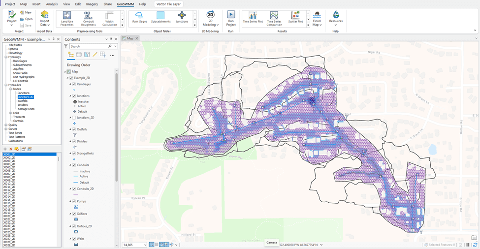The height and width of the screenshot is (249, 480).
Task: Open the Land Use Properties tool
Action: pos(67,19)
